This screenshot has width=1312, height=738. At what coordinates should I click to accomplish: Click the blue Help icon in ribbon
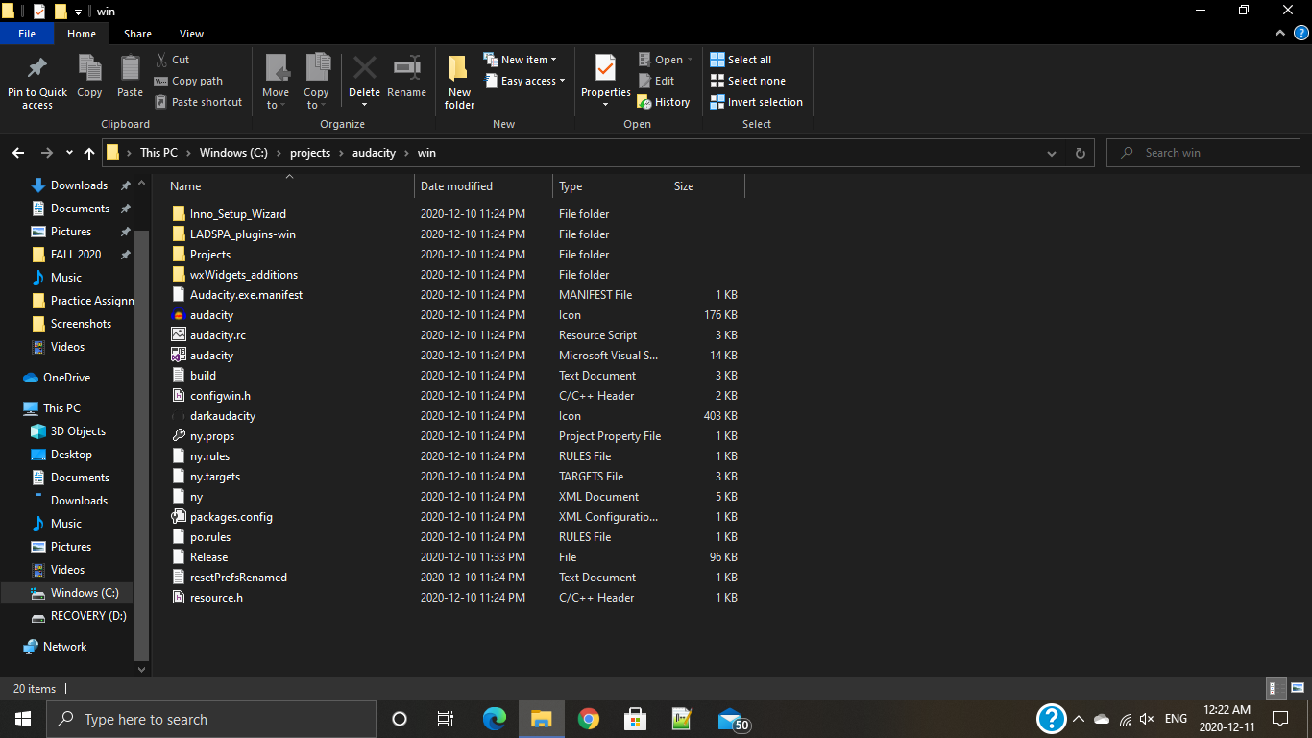[1300, 34]
